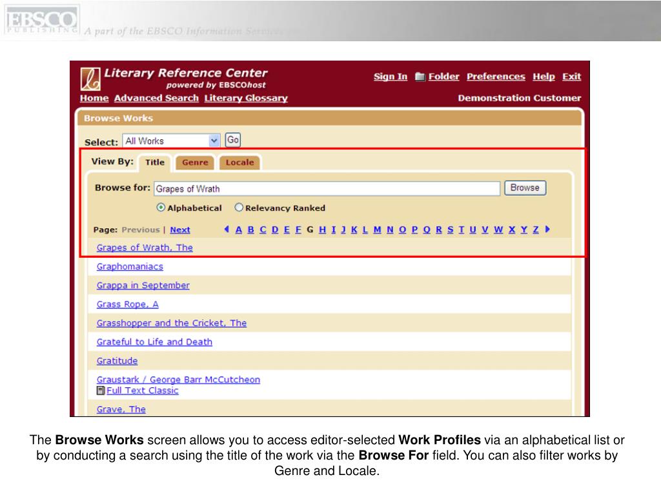The image size is (661, 495).
Task: Jump to letter Y
Action: pos(524,230)
